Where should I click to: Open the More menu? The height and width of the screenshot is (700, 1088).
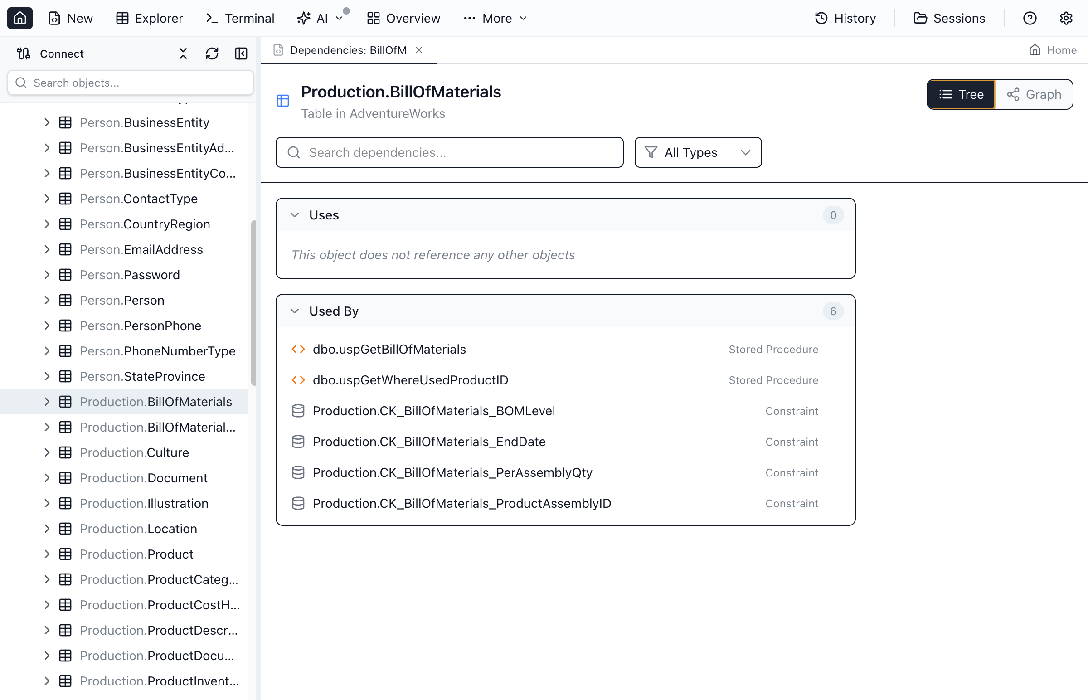pyautogui.click(x=495, y=18)
